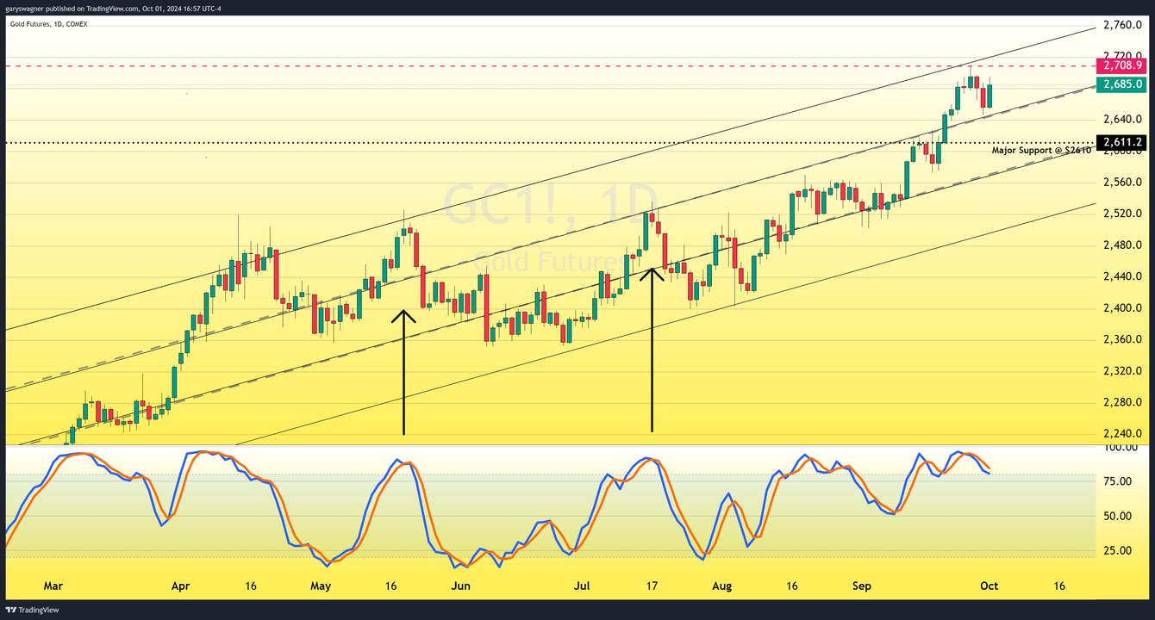Click the vertical arrow annotation near mid-May
Viewport: 1155px width, 620px height.
[403, 370]
